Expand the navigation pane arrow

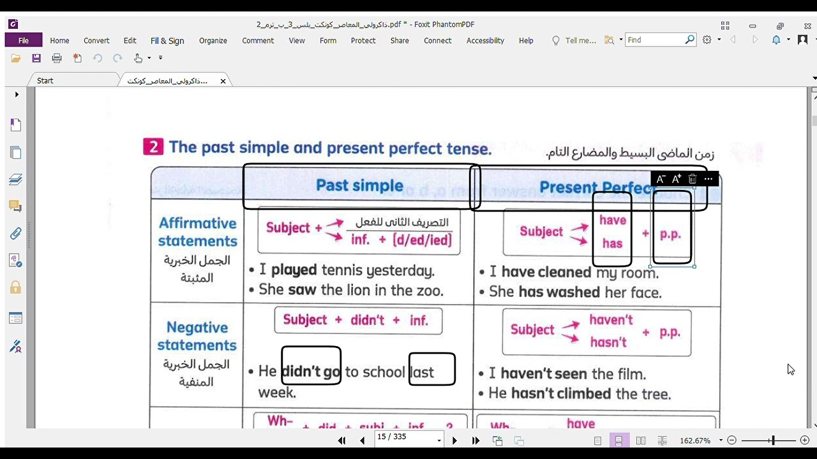tap(17, 94)
